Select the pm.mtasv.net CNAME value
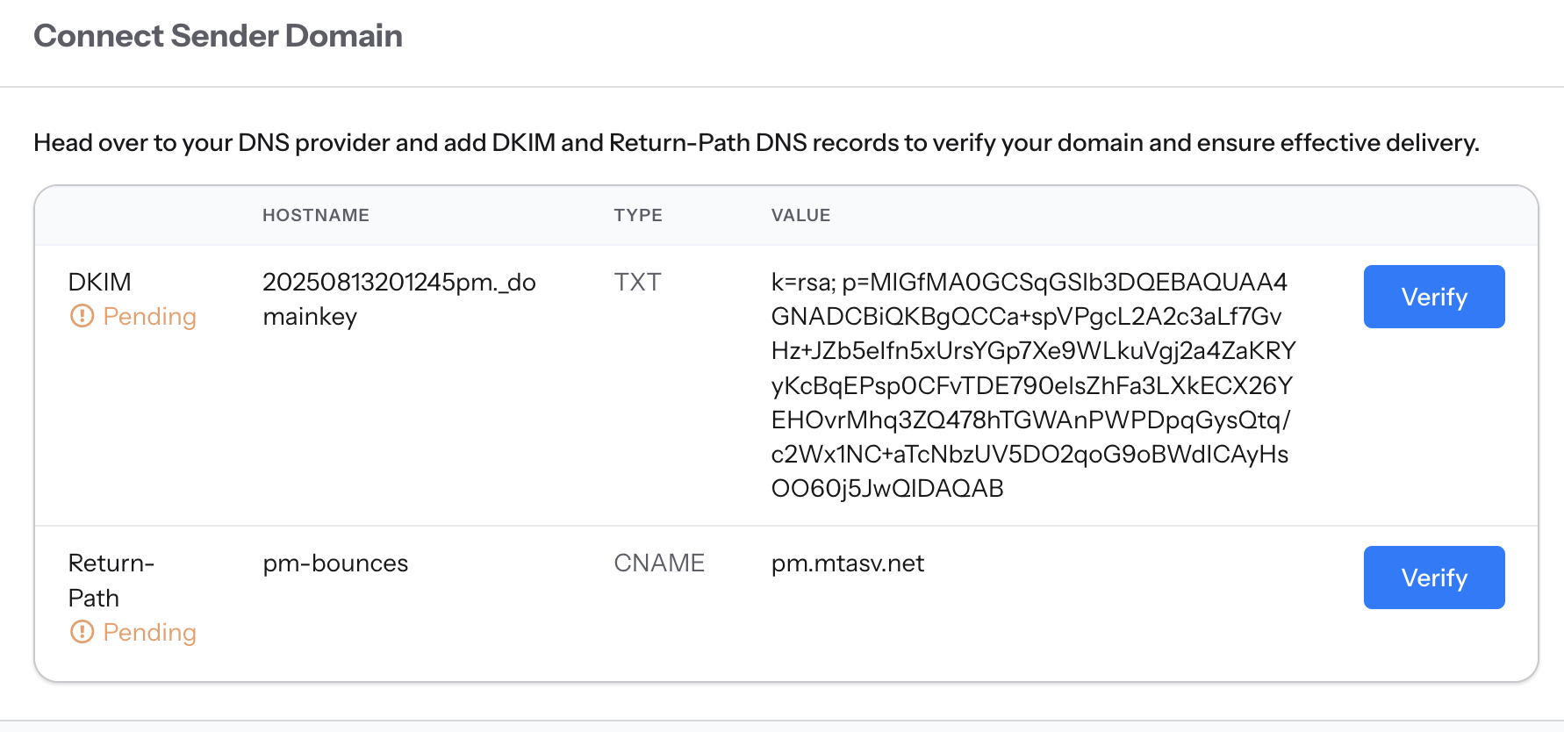The image size is (1564, 732). (x=848, y=563)
